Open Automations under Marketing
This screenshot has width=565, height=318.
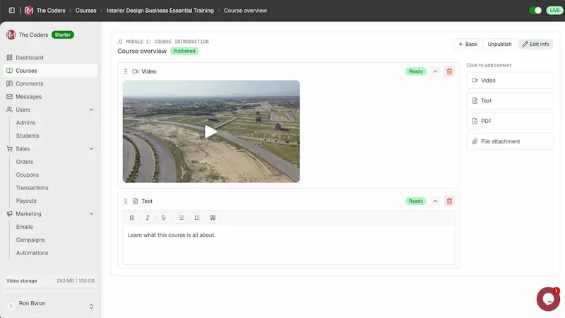click(x=32, y=253)
